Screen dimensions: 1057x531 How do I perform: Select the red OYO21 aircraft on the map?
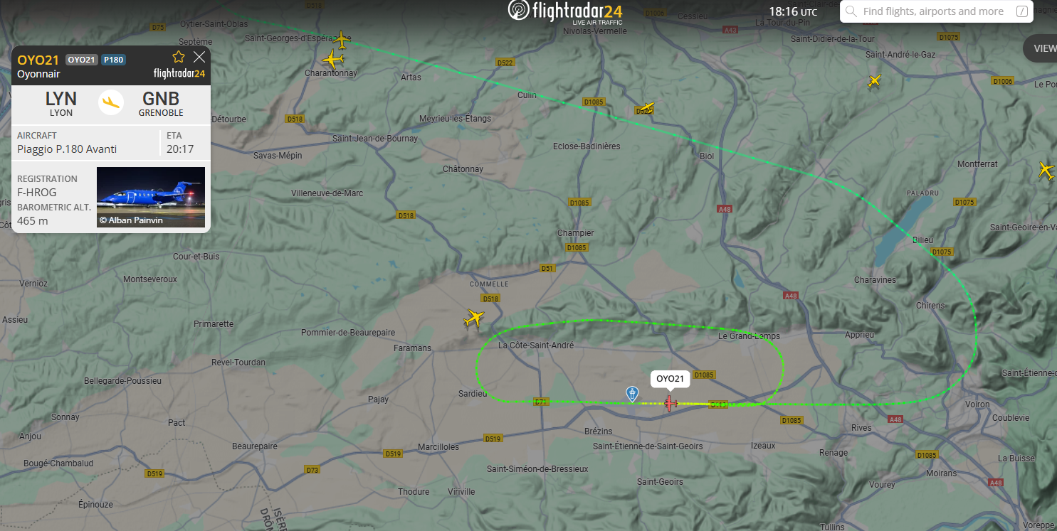click(x=670, y=403)
